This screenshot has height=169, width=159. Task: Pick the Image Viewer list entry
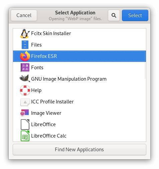click(79, 113)
